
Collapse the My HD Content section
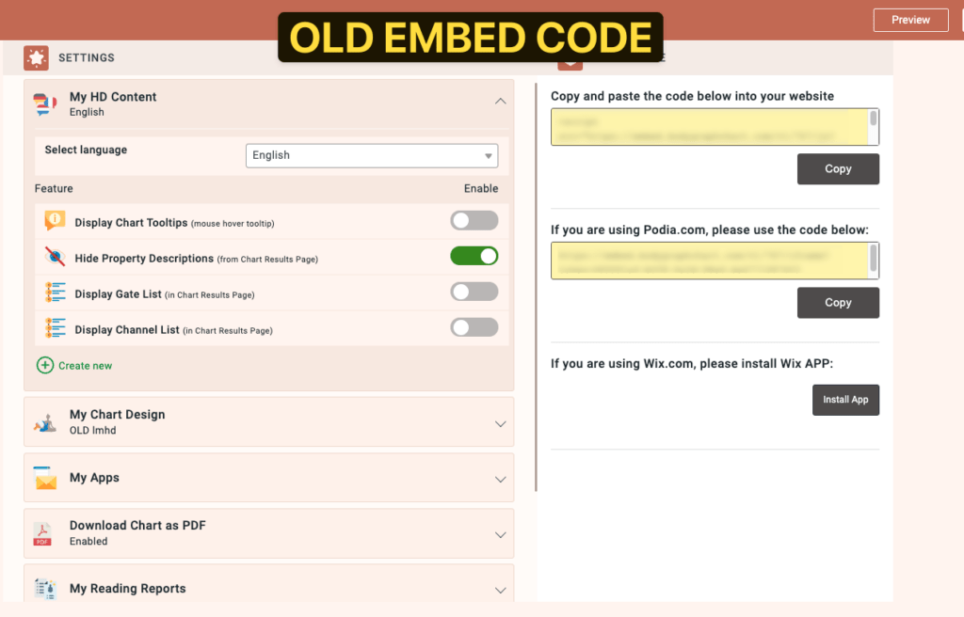(501, 102)
